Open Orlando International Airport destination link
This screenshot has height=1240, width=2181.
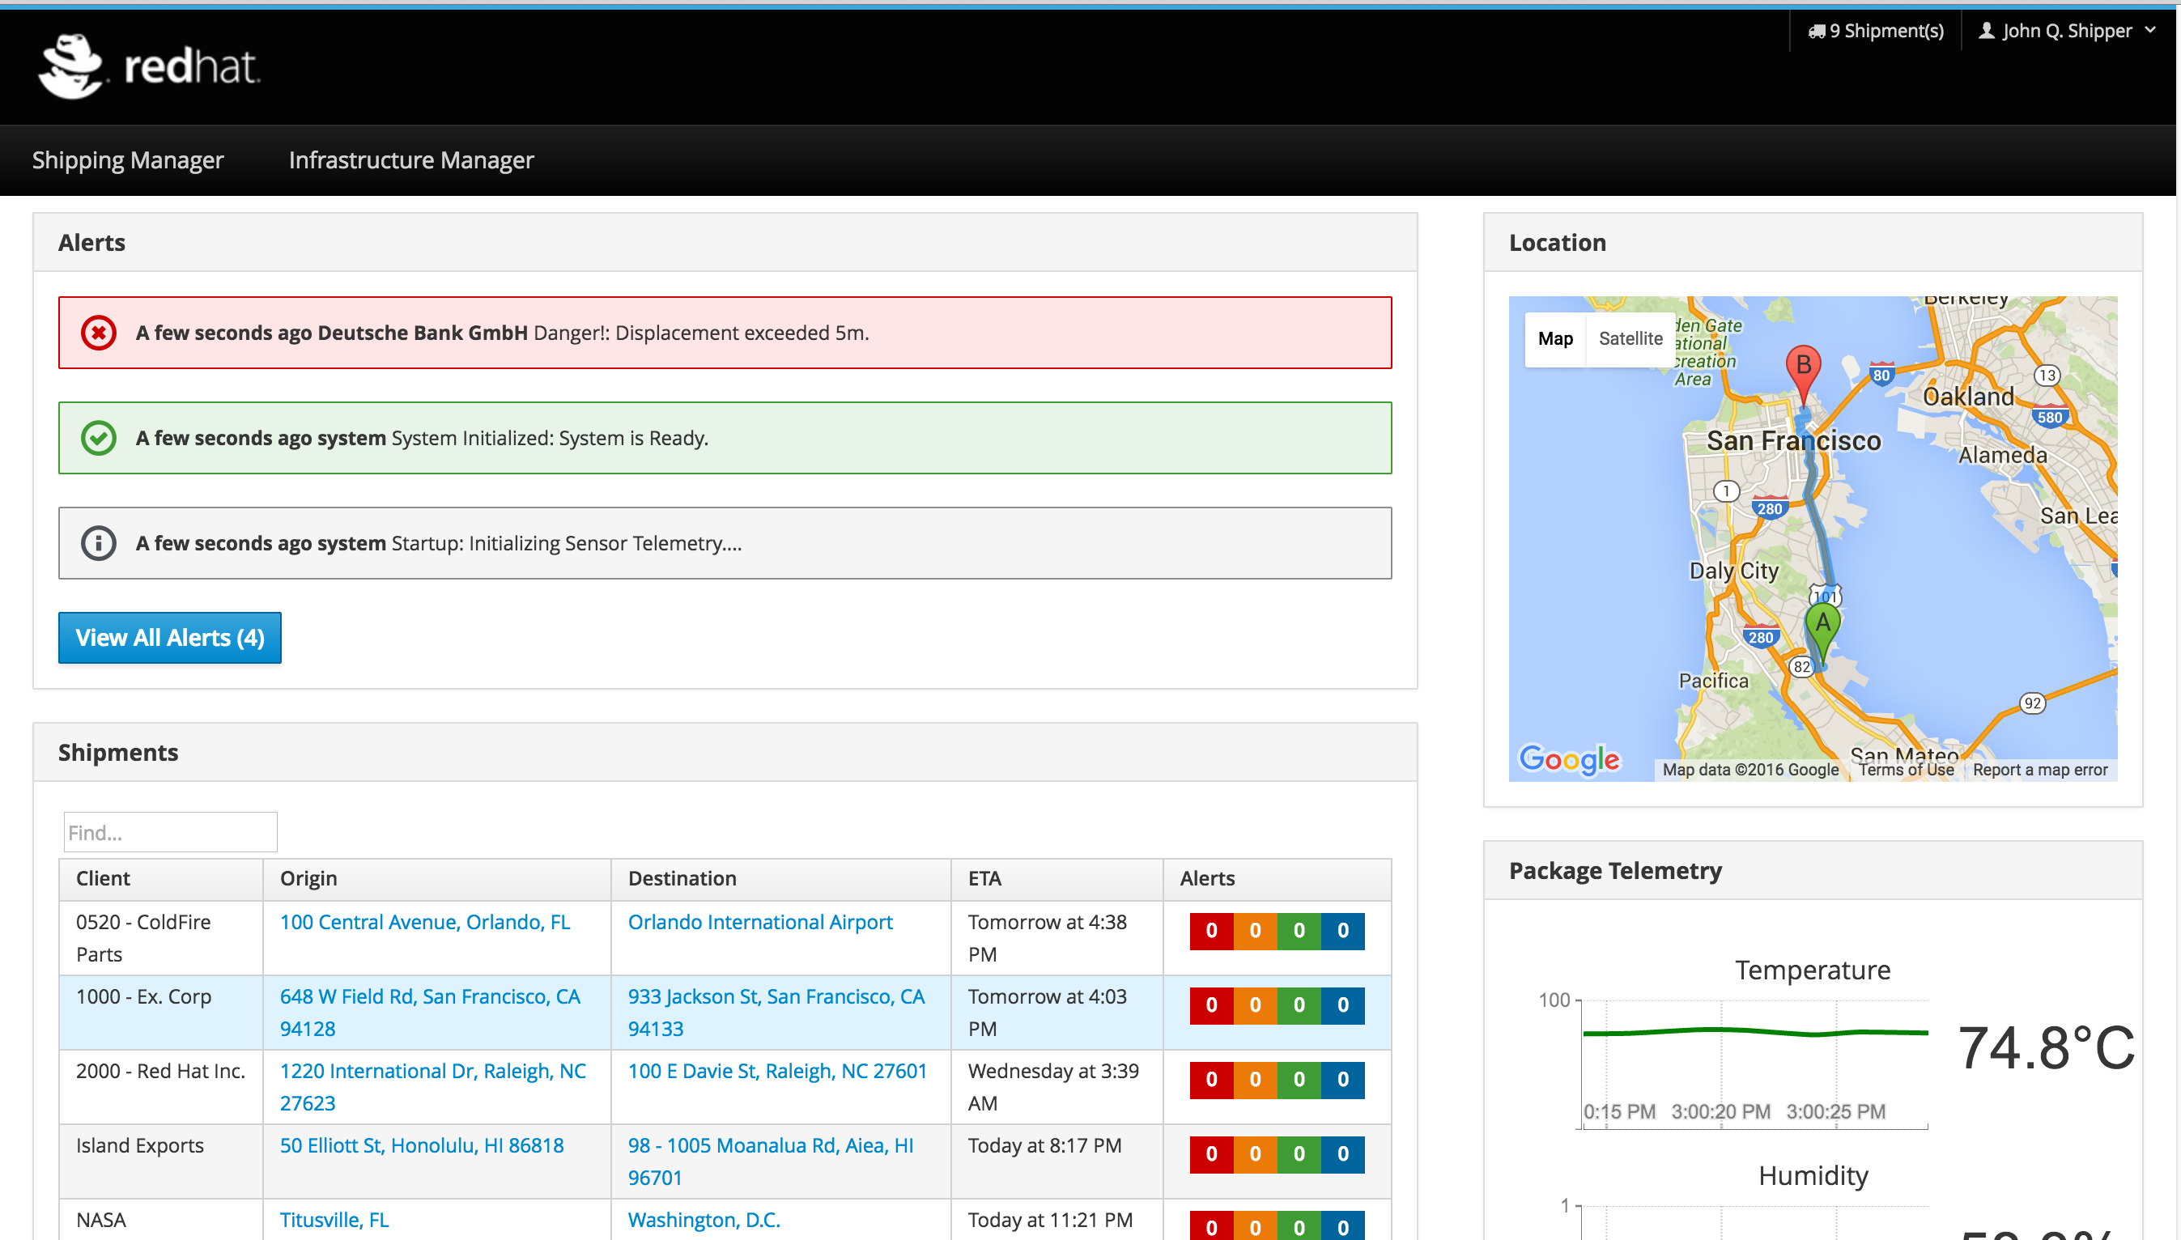tap(759, 923)
